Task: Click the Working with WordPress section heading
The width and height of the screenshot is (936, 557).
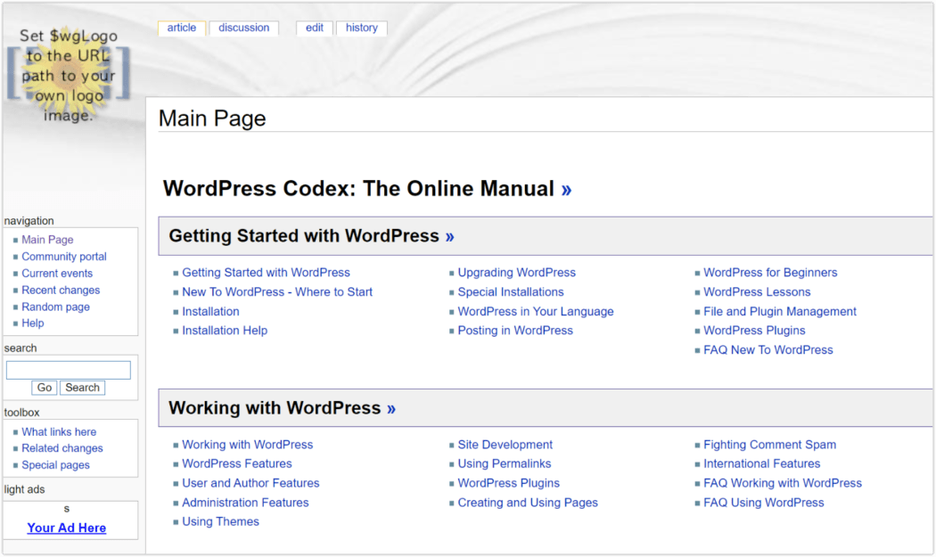Action: coord(275,408)
